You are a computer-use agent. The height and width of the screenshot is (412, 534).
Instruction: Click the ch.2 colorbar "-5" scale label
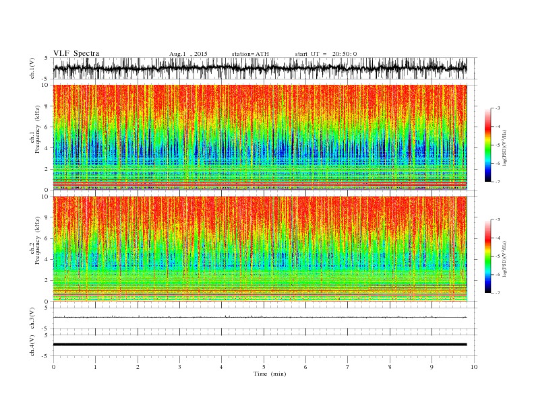pyautogui.click(x=498, y=256)
